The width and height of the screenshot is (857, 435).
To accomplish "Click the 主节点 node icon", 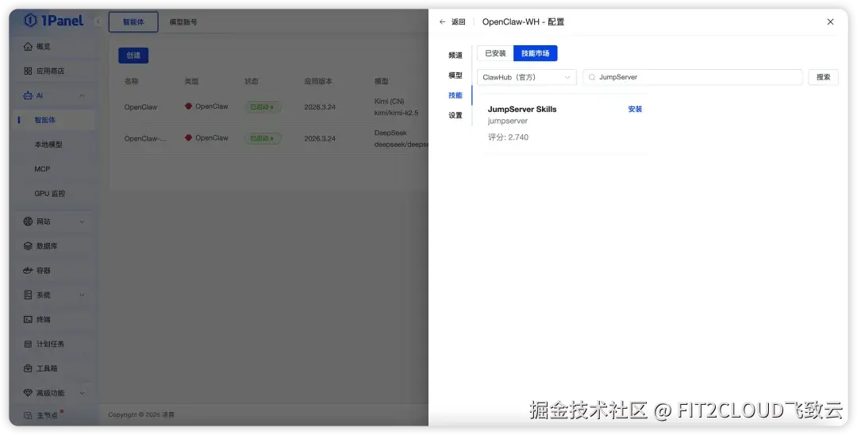I will coord(28,415).
